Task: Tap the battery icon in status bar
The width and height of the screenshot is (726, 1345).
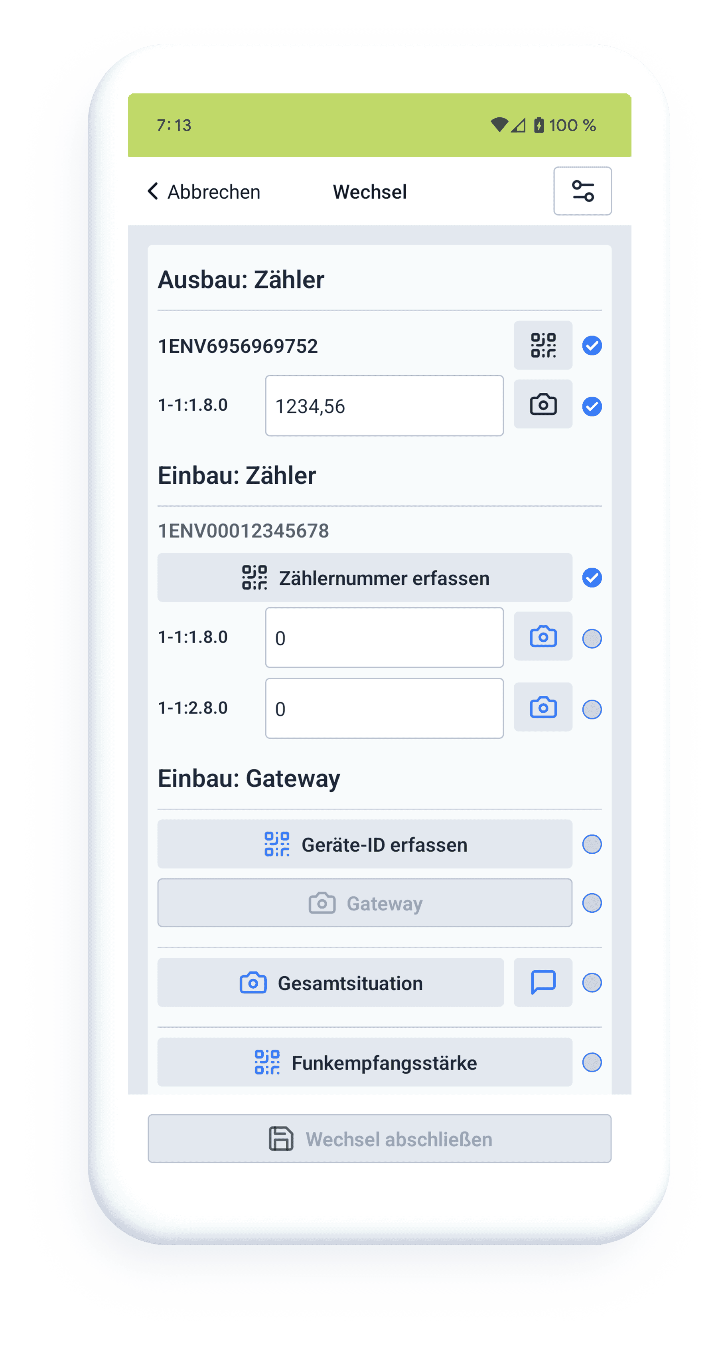Action: tap(539, 125)
